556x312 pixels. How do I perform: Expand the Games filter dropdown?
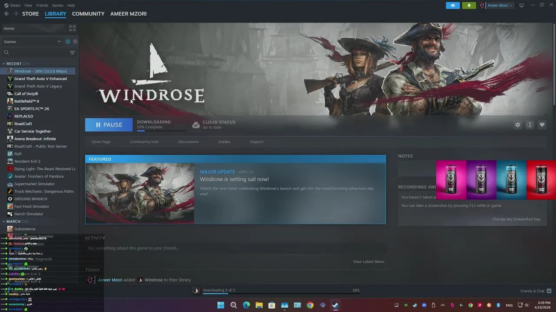click(x=33, y=42)
